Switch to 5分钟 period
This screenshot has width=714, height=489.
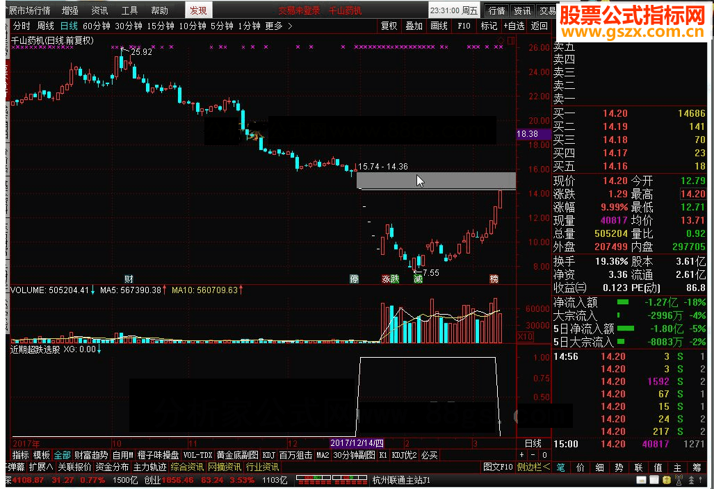tap(222, 26)
